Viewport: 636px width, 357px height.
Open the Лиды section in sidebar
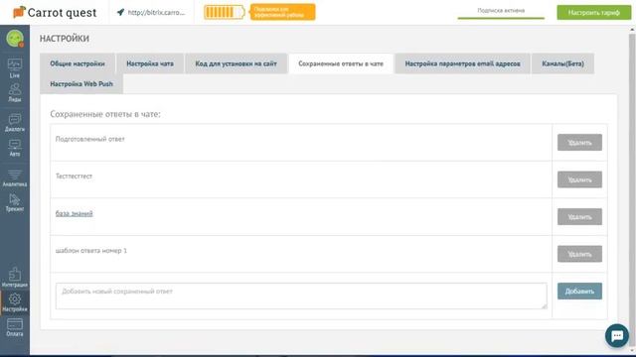(x=15, y=92)
